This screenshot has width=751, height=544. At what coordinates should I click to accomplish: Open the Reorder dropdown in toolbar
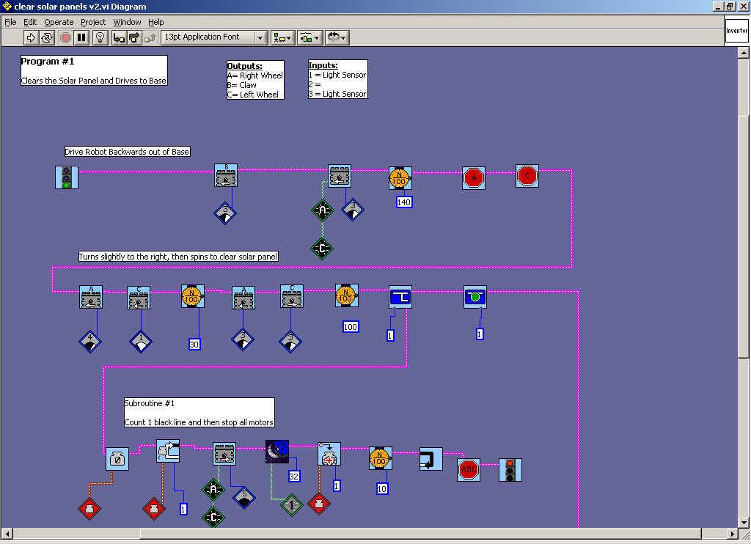(x=337, y=37)
